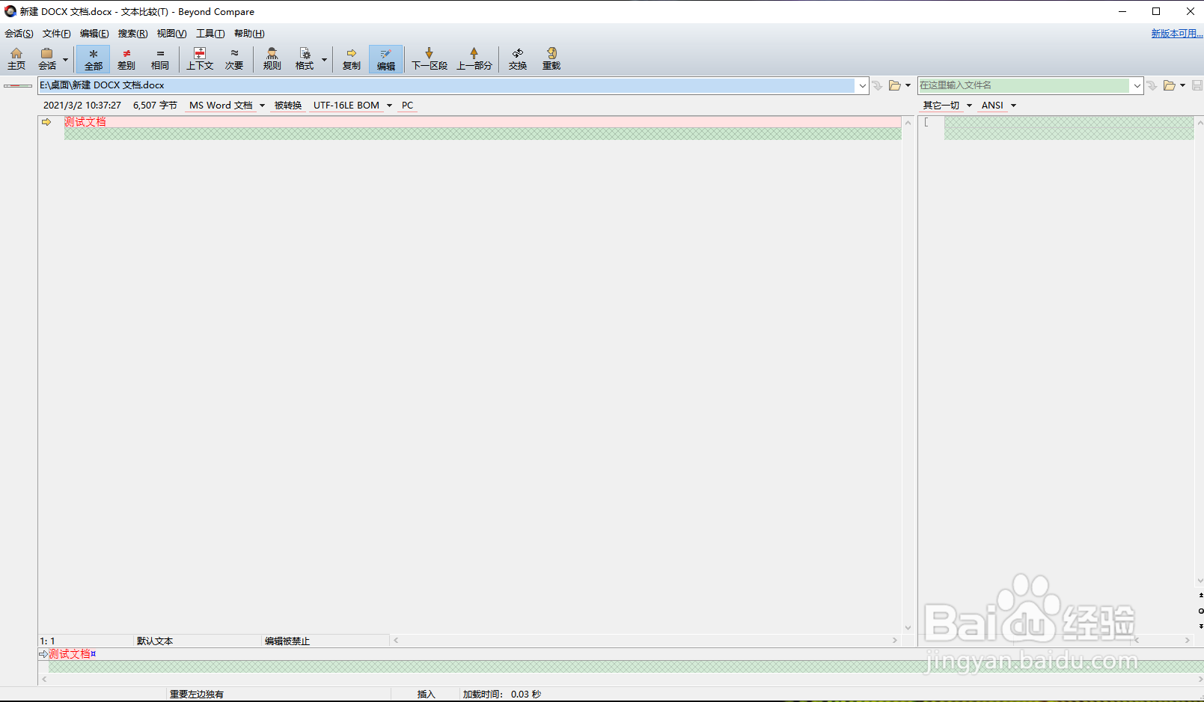1204x702 pixels.
Task: Click left pane vertical scrollbar down arrow
Action: pos(908,628)
